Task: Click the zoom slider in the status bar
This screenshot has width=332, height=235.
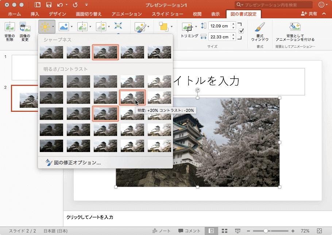Action: point(266,231)
